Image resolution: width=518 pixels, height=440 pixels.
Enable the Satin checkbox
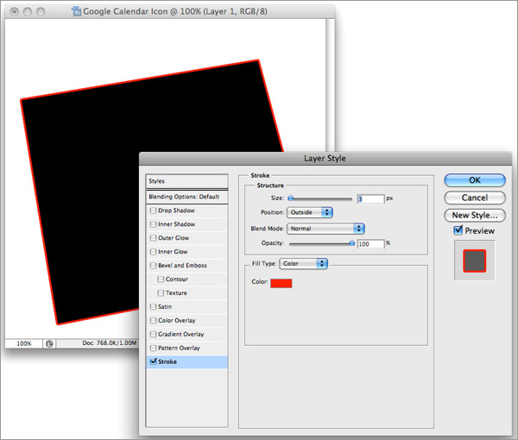pos(153,306)
